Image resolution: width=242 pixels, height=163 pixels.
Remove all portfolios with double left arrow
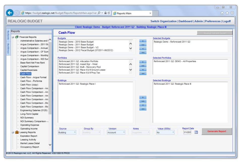pyautogui.click(x=143, y=74)
